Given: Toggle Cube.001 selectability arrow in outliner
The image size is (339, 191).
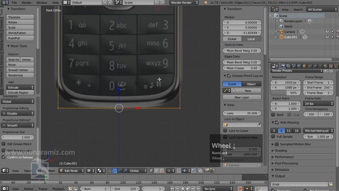Looking at the screenshot, I should 332,37.
